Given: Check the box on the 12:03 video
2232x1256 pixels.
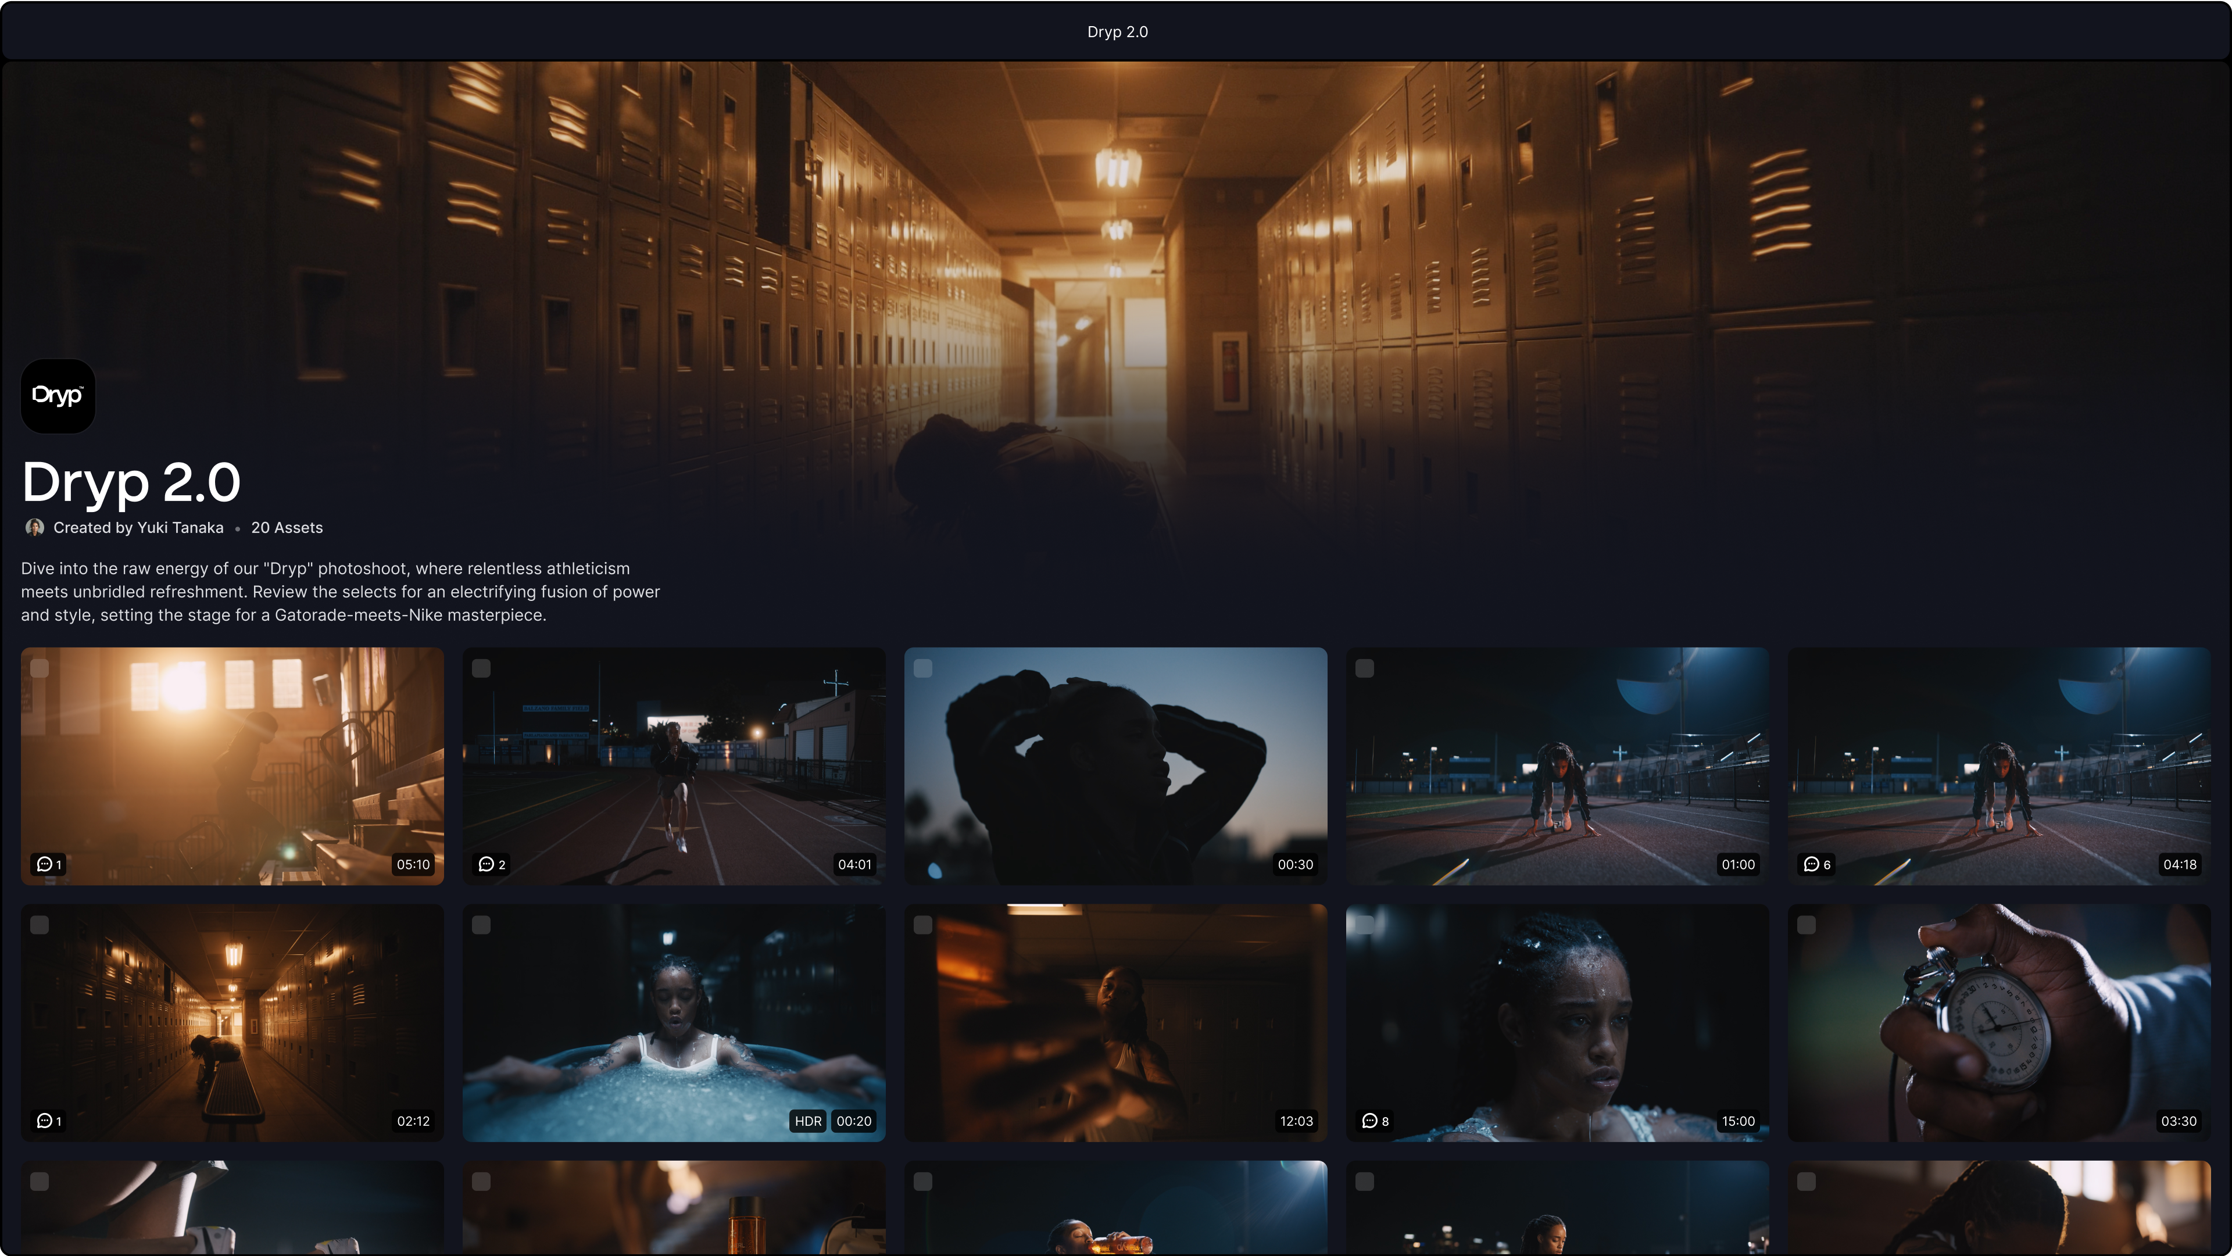Looking at the screenshot, I should (924, 925).
